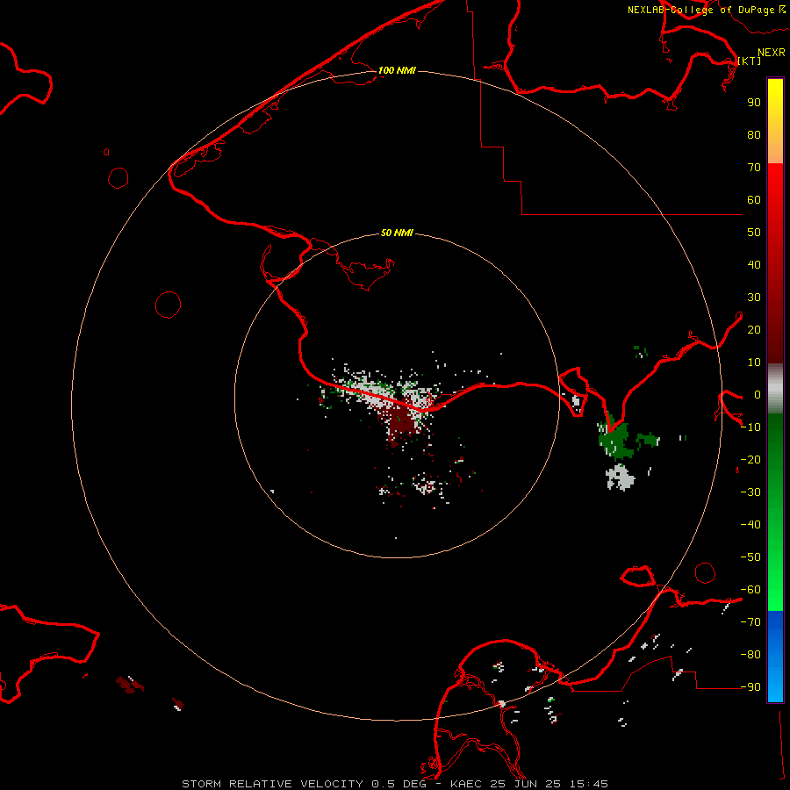Screen dimensions: 790x790
Task: Click the 20 value on velocity scale
Action: click(754, 329)
